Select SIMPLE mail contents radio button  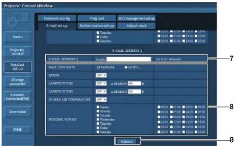[x=126, y=67]
